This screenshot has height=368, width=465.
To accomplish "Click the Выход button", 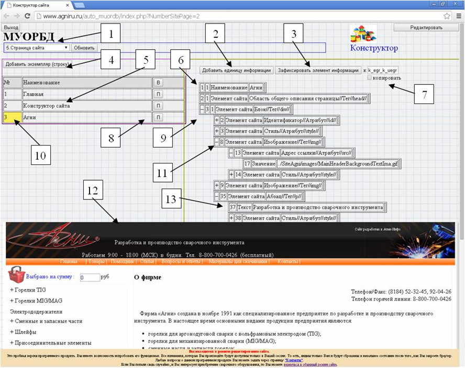I will [x=12, y=28].
